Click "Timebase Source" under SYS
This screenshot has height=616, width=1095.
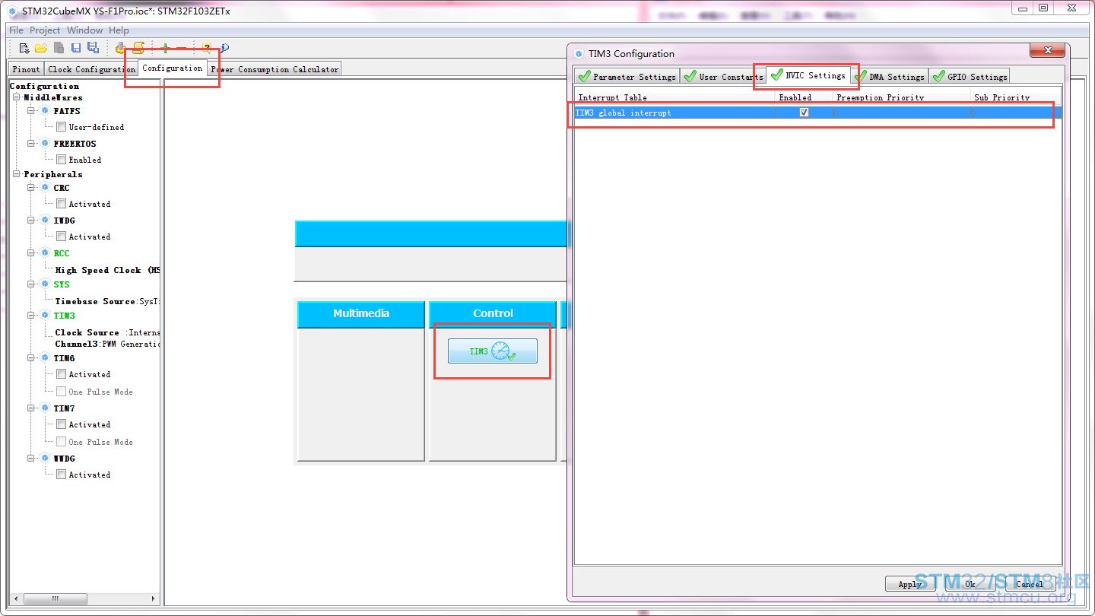(x=95, y=301)
